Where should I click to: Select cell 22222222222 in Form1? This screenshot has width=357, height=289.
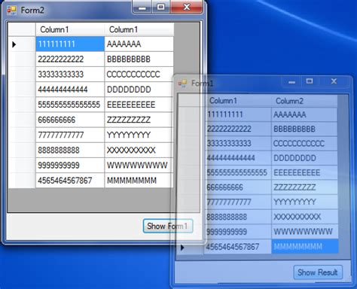(239, 129)
